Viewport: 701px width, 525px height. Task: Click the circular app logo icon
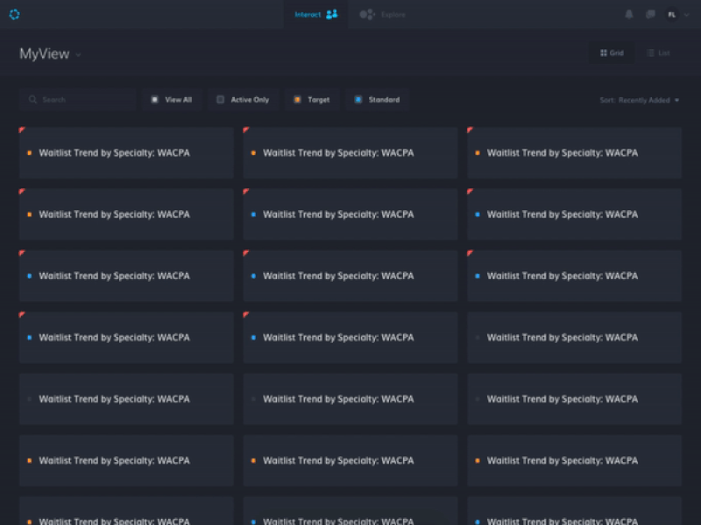click(x=14, y=14)
